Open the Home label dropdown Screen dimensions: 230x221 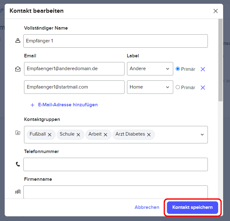click(x=150, y=87)
